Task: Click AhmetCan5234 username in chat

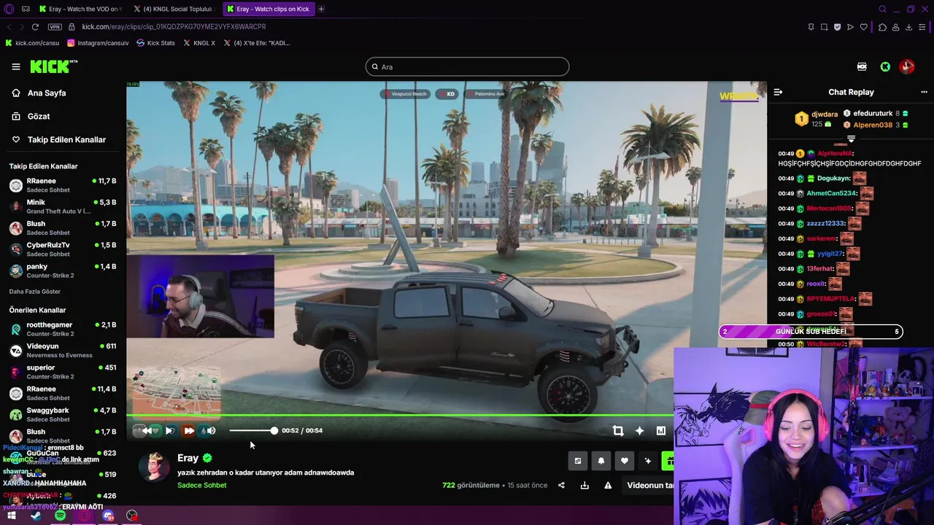Action: tap(831, 193)
